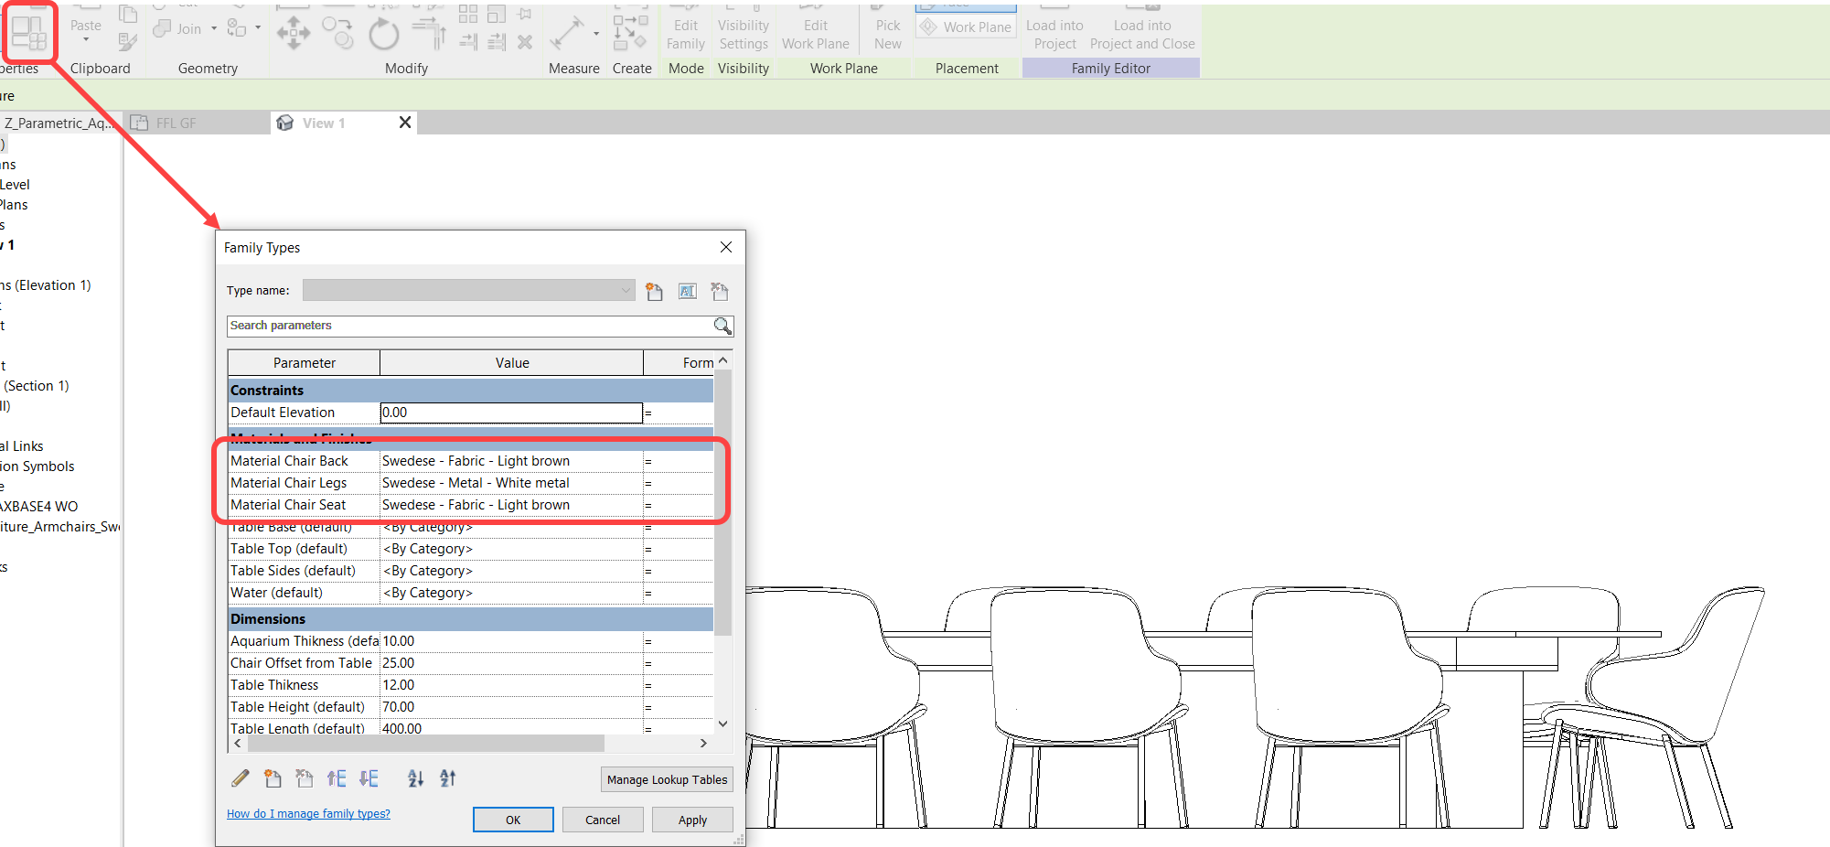The width and height of the screenshot is (1830, 847).
Task: Click the Edit Family icon
Action: coord(685,27)
